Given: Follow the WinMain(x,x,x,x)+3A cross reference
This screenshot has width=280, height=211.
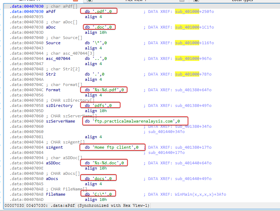Looking at the screenshot, I should (200, 194).
